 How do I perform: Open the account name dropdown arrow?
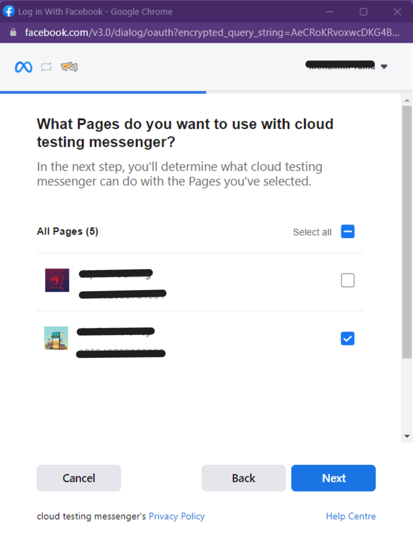click(384, 67)
